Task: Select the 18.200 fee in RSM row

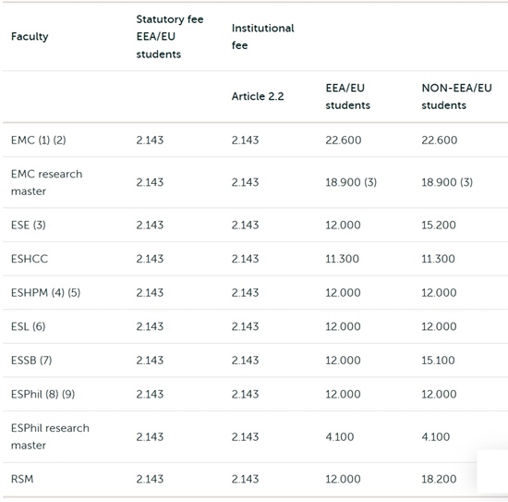Action: click(x=439, y=479)
